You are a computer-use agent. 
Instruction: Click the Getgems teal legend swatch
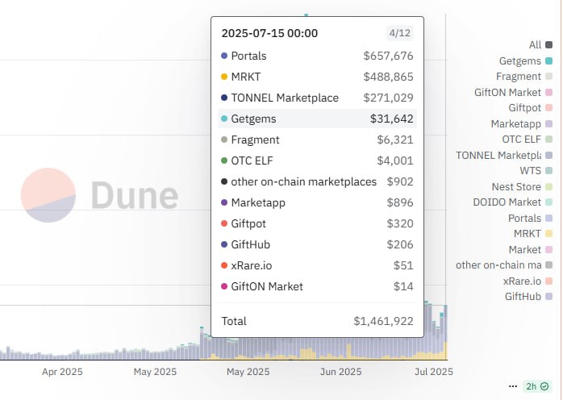coord(548,60)
